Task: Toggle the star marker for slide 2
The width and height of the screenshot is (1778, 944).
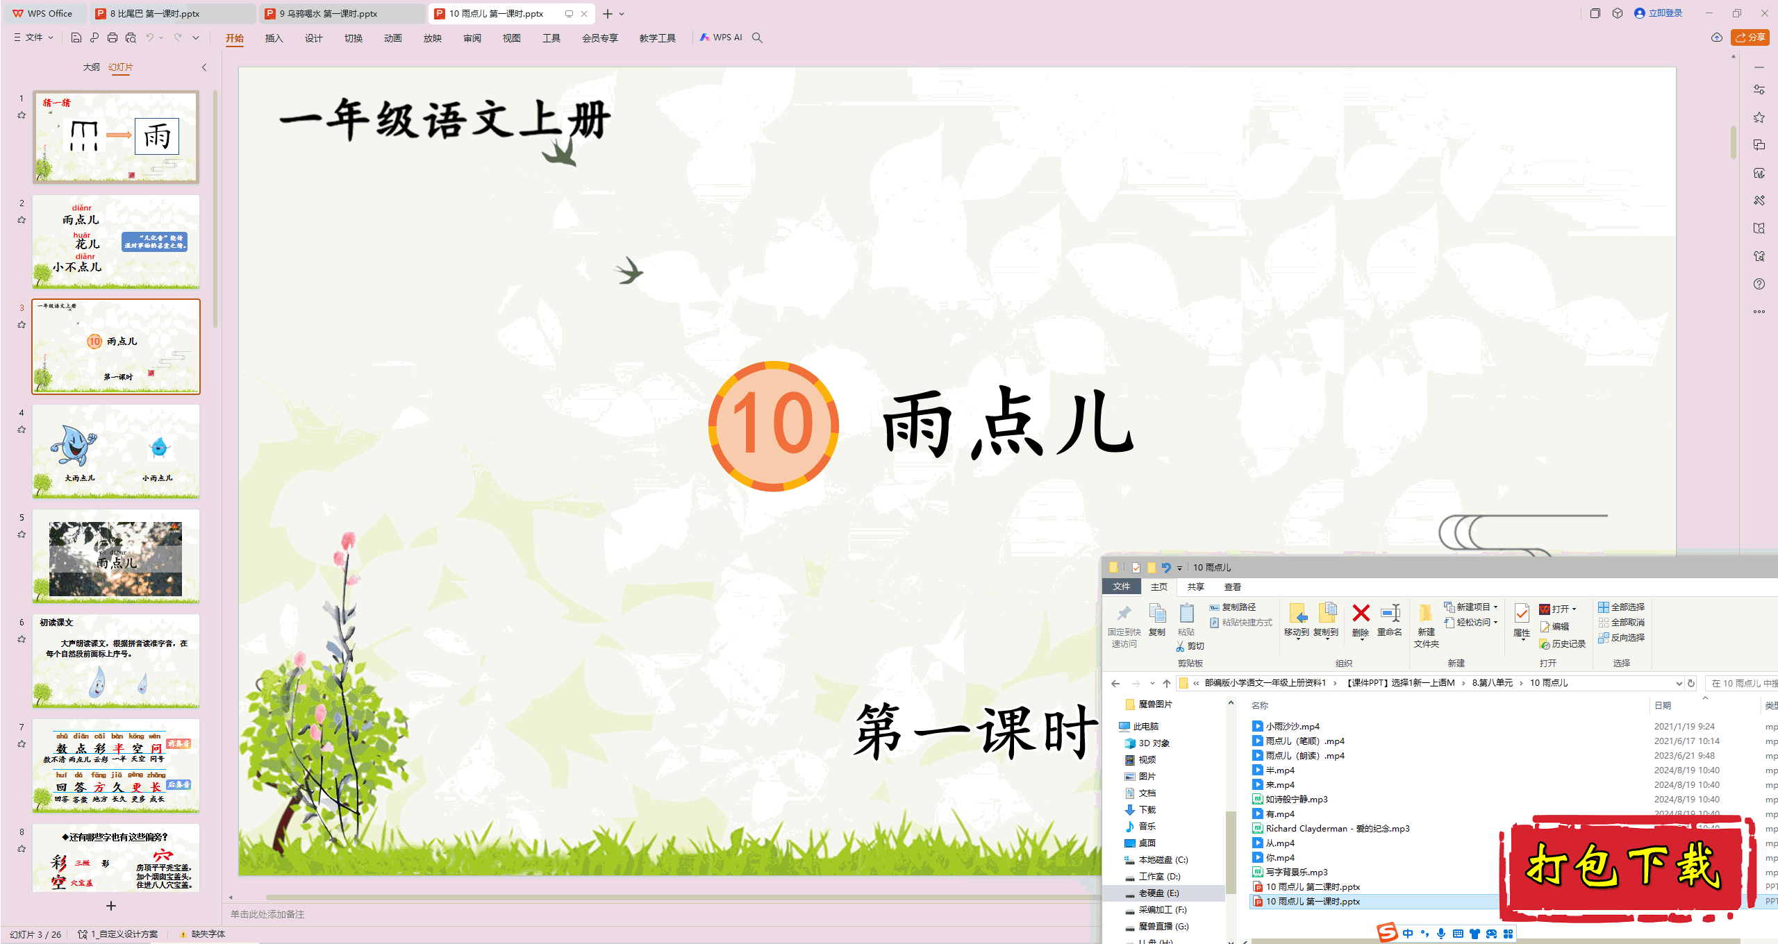Action: (22, 220)
